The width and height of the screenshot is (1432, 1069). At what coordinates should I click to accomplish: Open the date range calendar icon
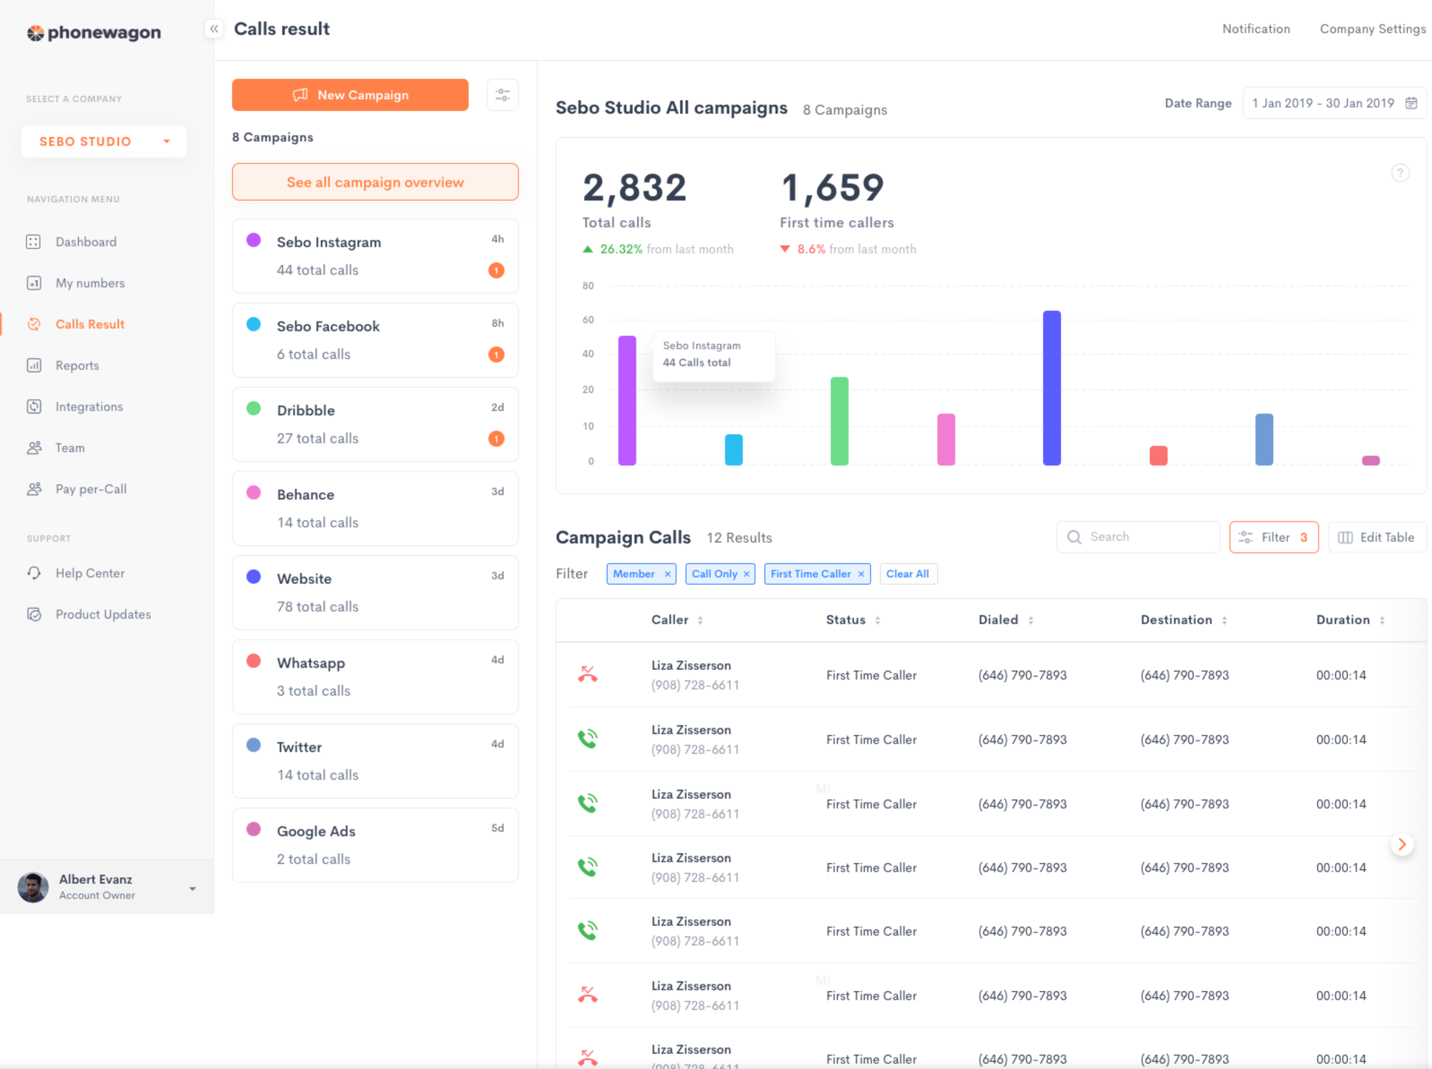pos(1411,103)
